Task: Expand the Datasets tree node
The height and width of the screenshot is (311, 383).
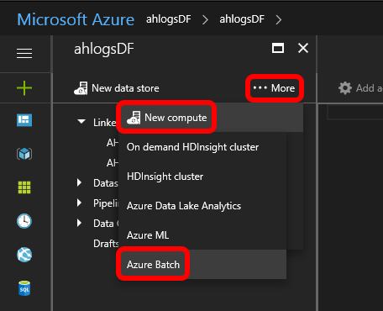Action: coord(80,182)
